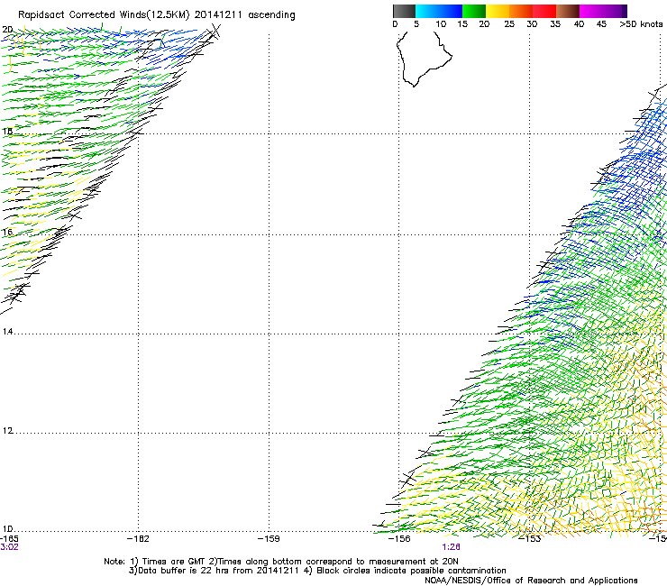Select the Big Island of Hawaii outline
The image size is (667, 586).
[424, 59]
